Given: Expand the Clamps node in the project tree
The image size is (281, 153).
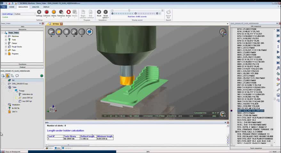Looking at the screenshot, I should (x=6, y=43).
